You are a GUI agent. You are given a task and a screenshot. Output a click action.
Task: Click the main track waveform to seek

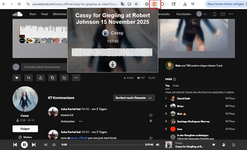43,31
